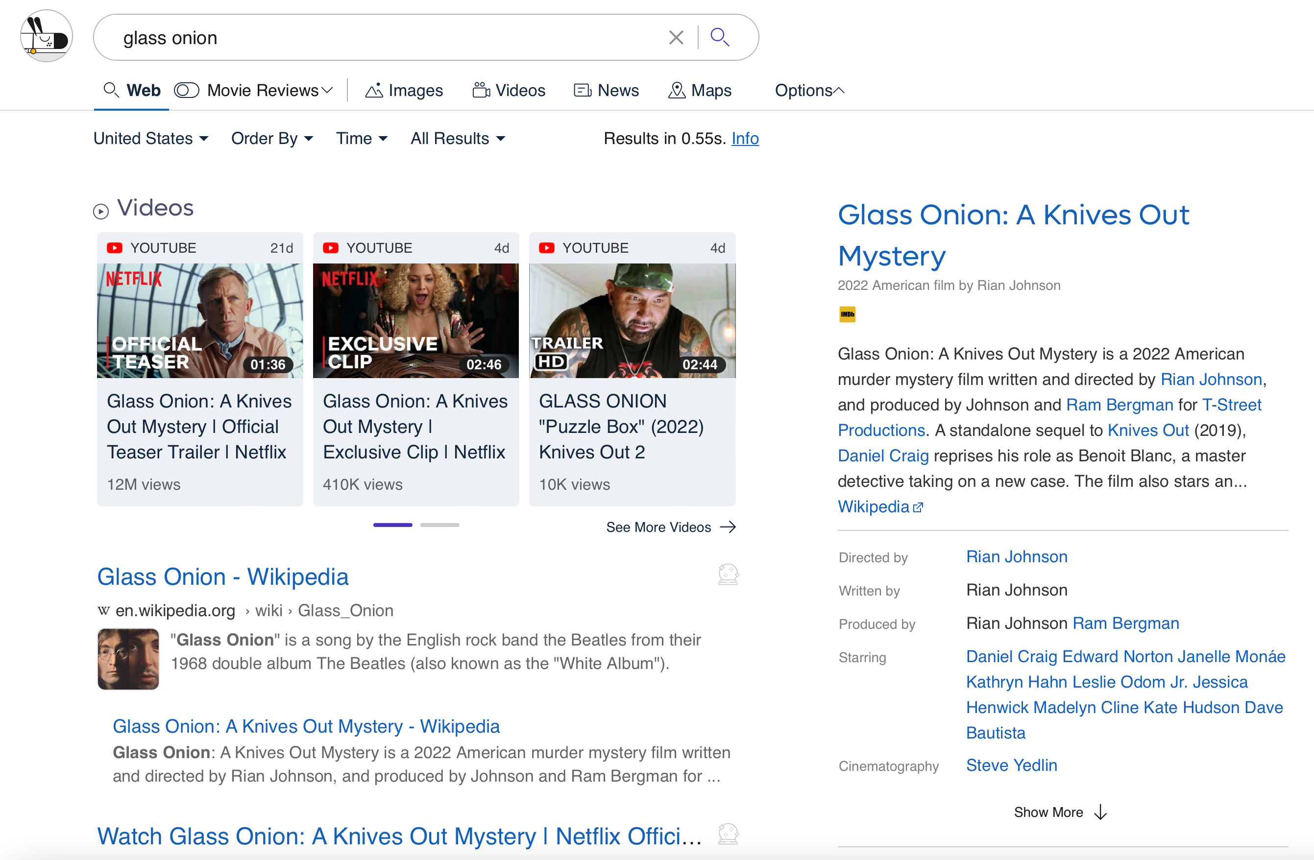Click the external link icon after Wikipedia in the panel

click(918, 507)
